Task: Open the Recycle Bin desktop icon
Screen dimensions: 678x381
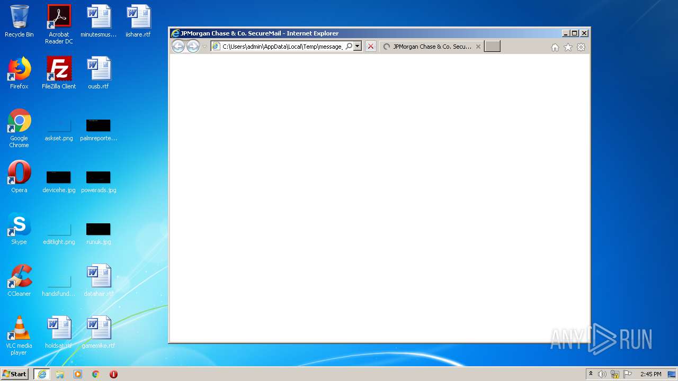Action: point(19,21)
